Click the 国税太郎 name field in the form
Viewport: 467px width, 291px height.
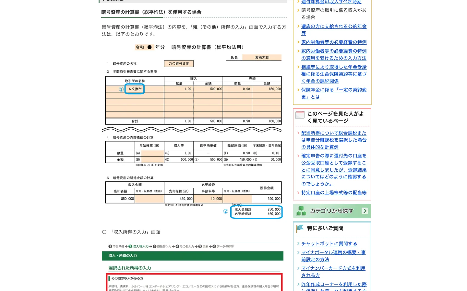[262, 58]
